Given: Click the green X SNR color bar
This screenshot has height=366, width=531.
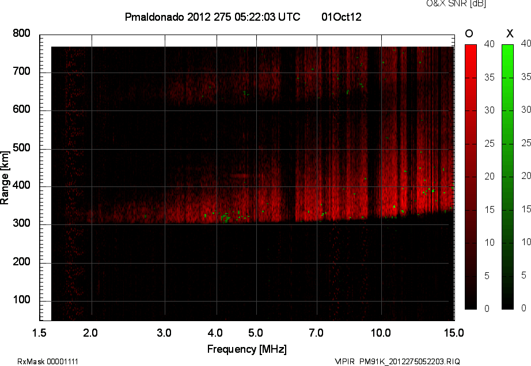Looking at the screenshot, I should tap(507, 176).
